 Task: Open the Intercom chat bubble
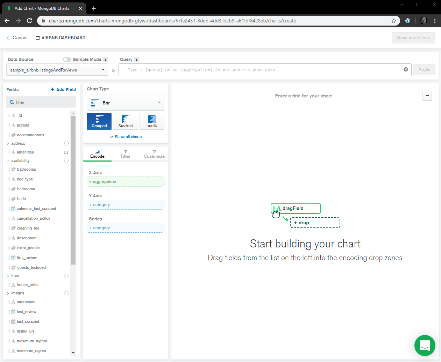pyautogui.click(x=425, y=346)
